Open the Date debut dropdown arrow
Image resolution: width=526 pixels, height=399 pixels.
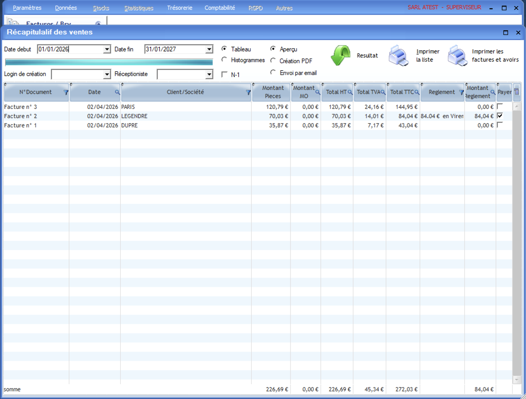click(107, 49)
